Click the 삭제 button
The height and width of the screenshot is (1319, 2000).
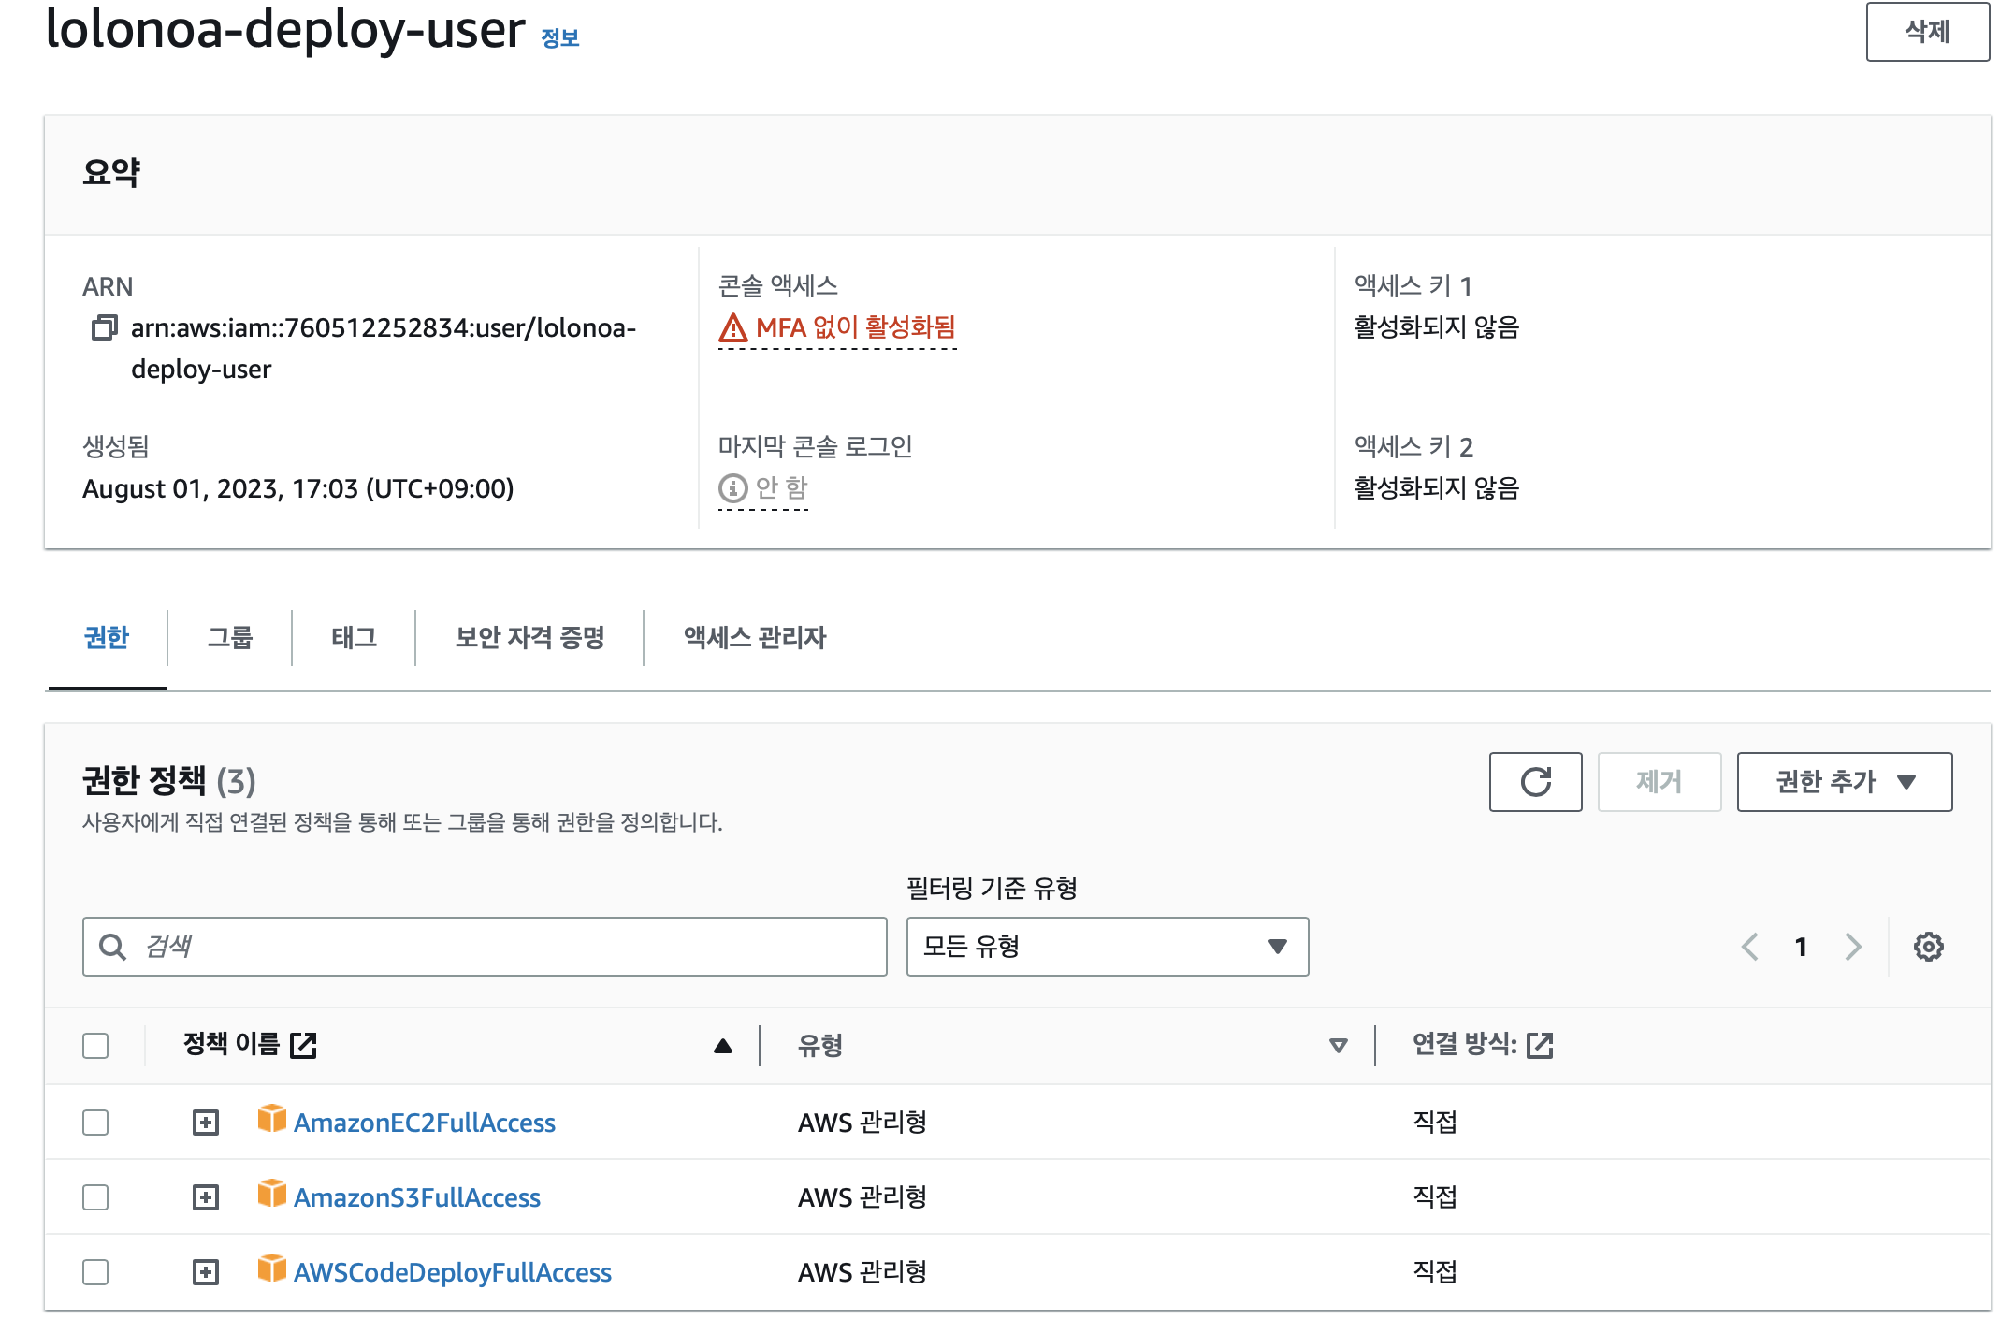[x=1927, y=32]
